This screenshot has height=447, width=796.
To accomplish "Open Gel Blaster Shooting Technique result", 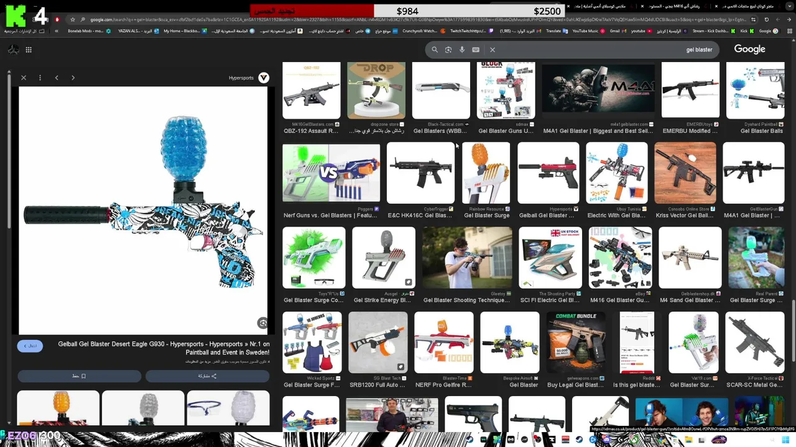I will (467, 258).
